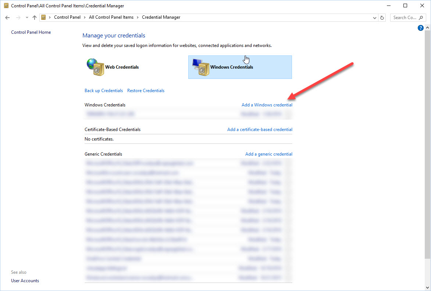Expand chevron after Control Panel breadcrumb
Image resolution: width=431 pixels, height=291 pixels.
click(x=85, y=17)
